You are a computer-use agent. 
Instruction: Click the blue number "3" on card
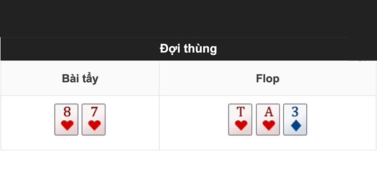pyautogui.click(x=295, y=112)
